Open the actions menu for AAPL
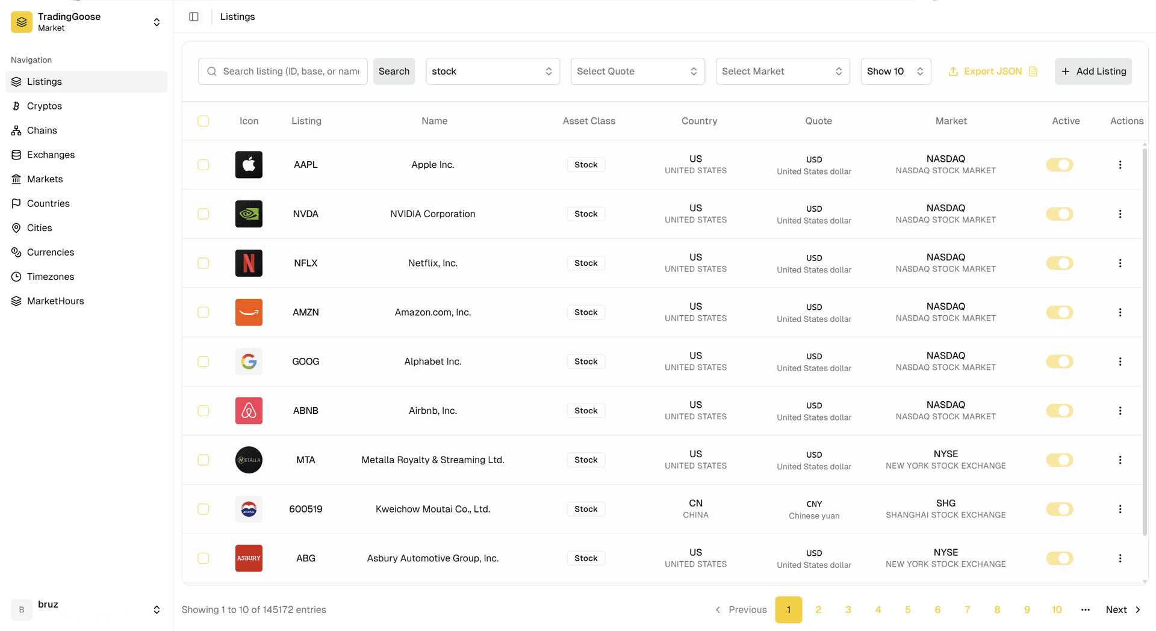The width and height of the screenshot is (1156, 631). tap(1120, 165)
